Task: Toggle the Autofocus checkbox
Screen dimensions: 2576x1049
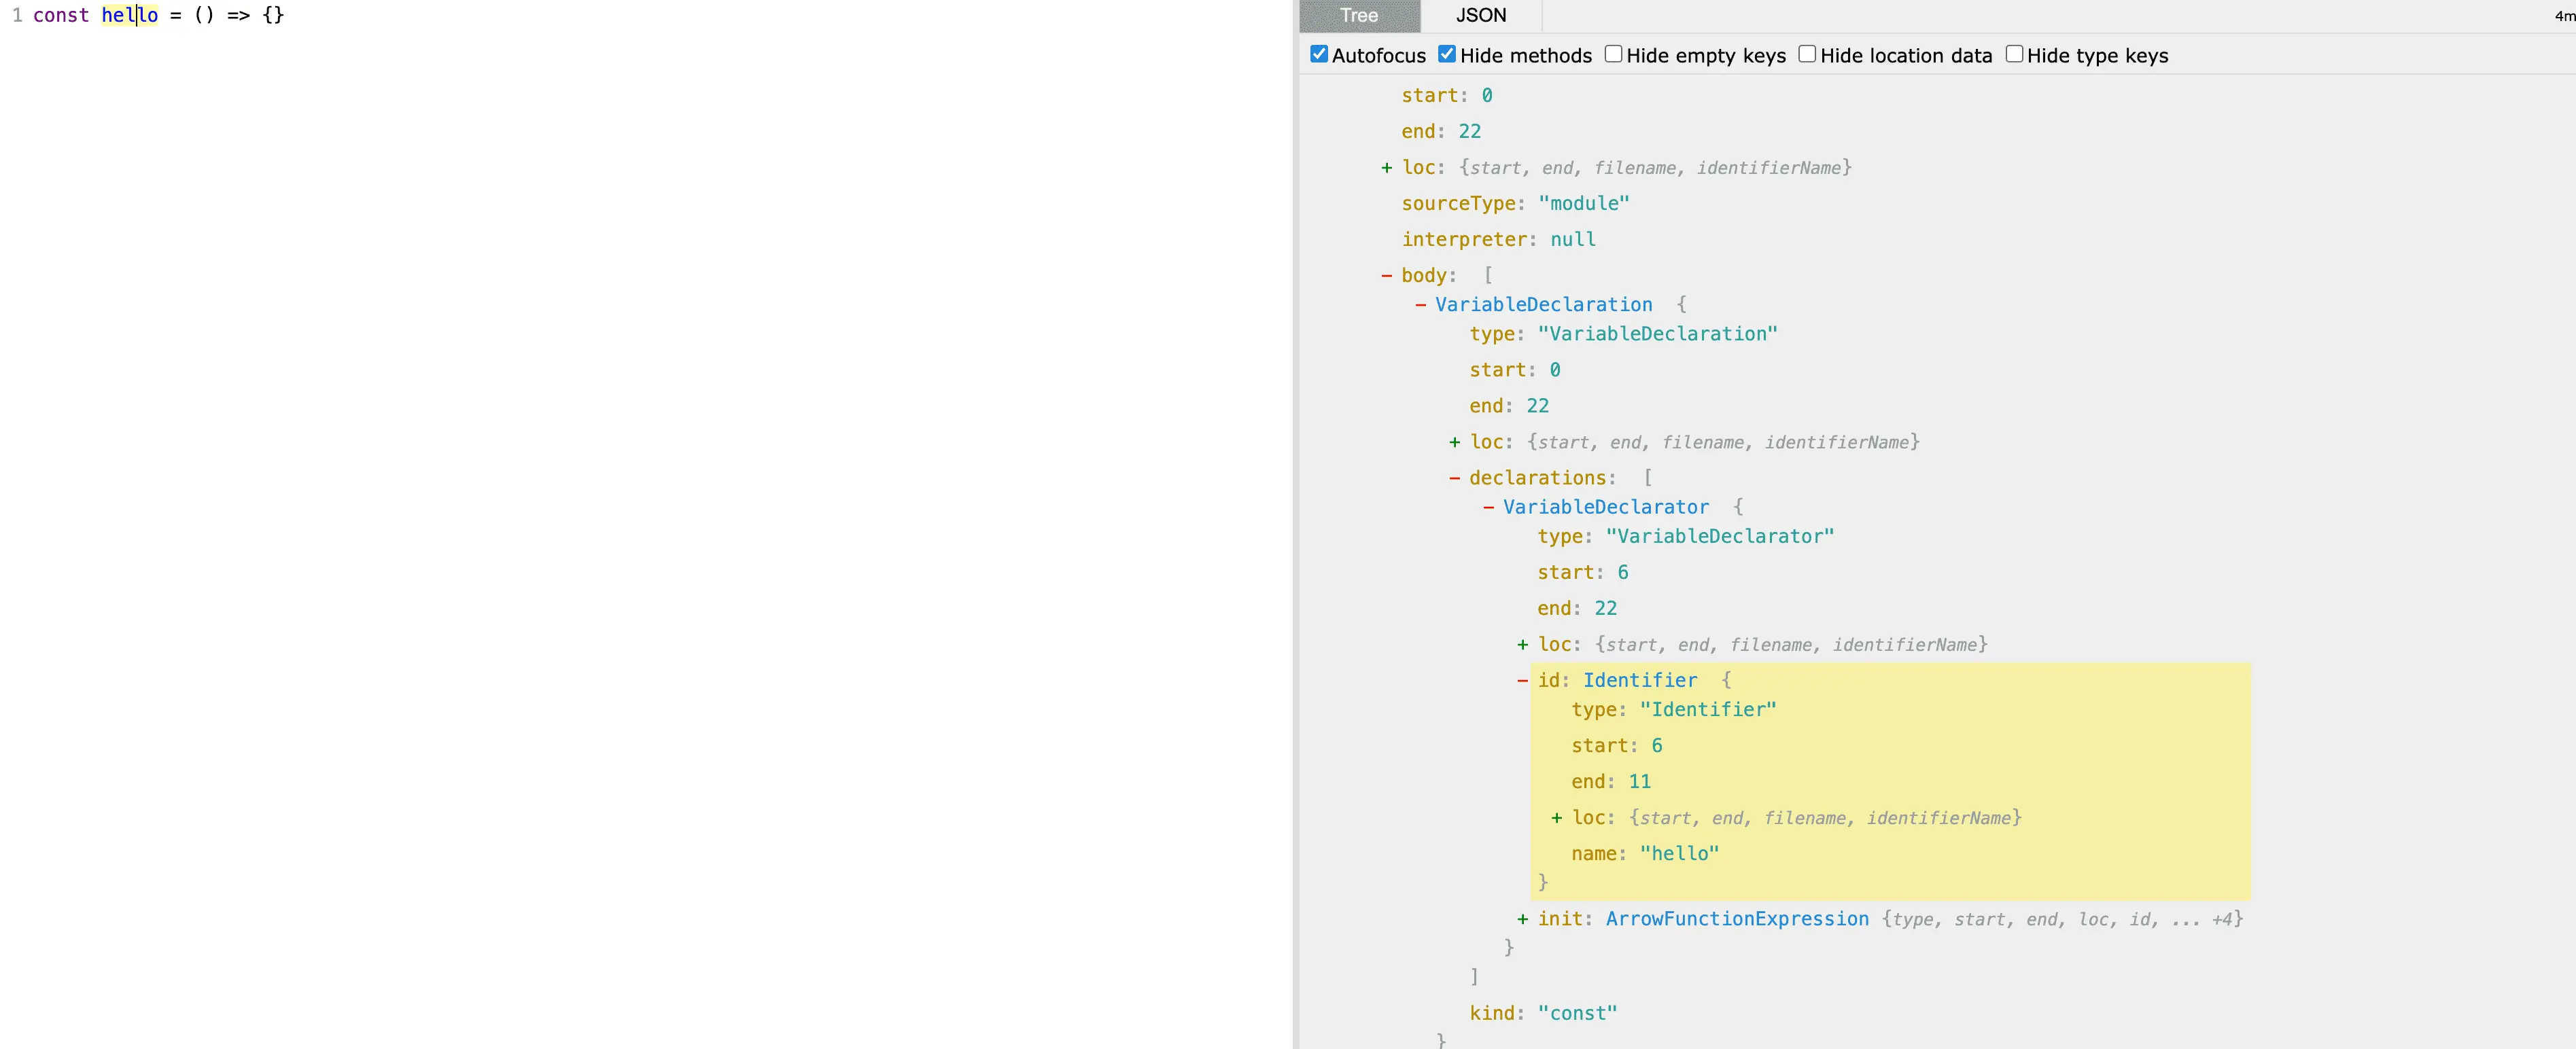Action: coord(1319,55)
